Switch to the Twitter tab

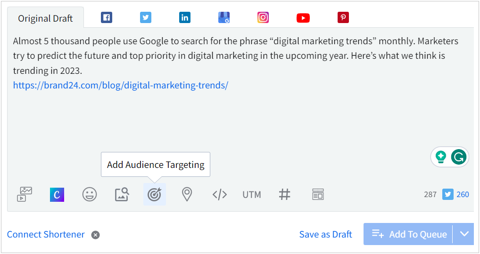pyautogui.click(x=146, y=18)
